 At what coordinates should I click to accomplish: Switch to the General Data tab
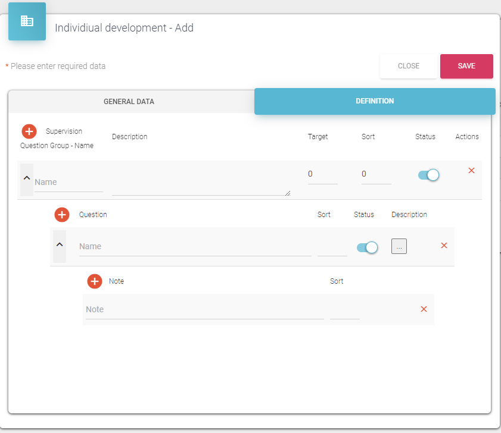click(x=129, y=102)
